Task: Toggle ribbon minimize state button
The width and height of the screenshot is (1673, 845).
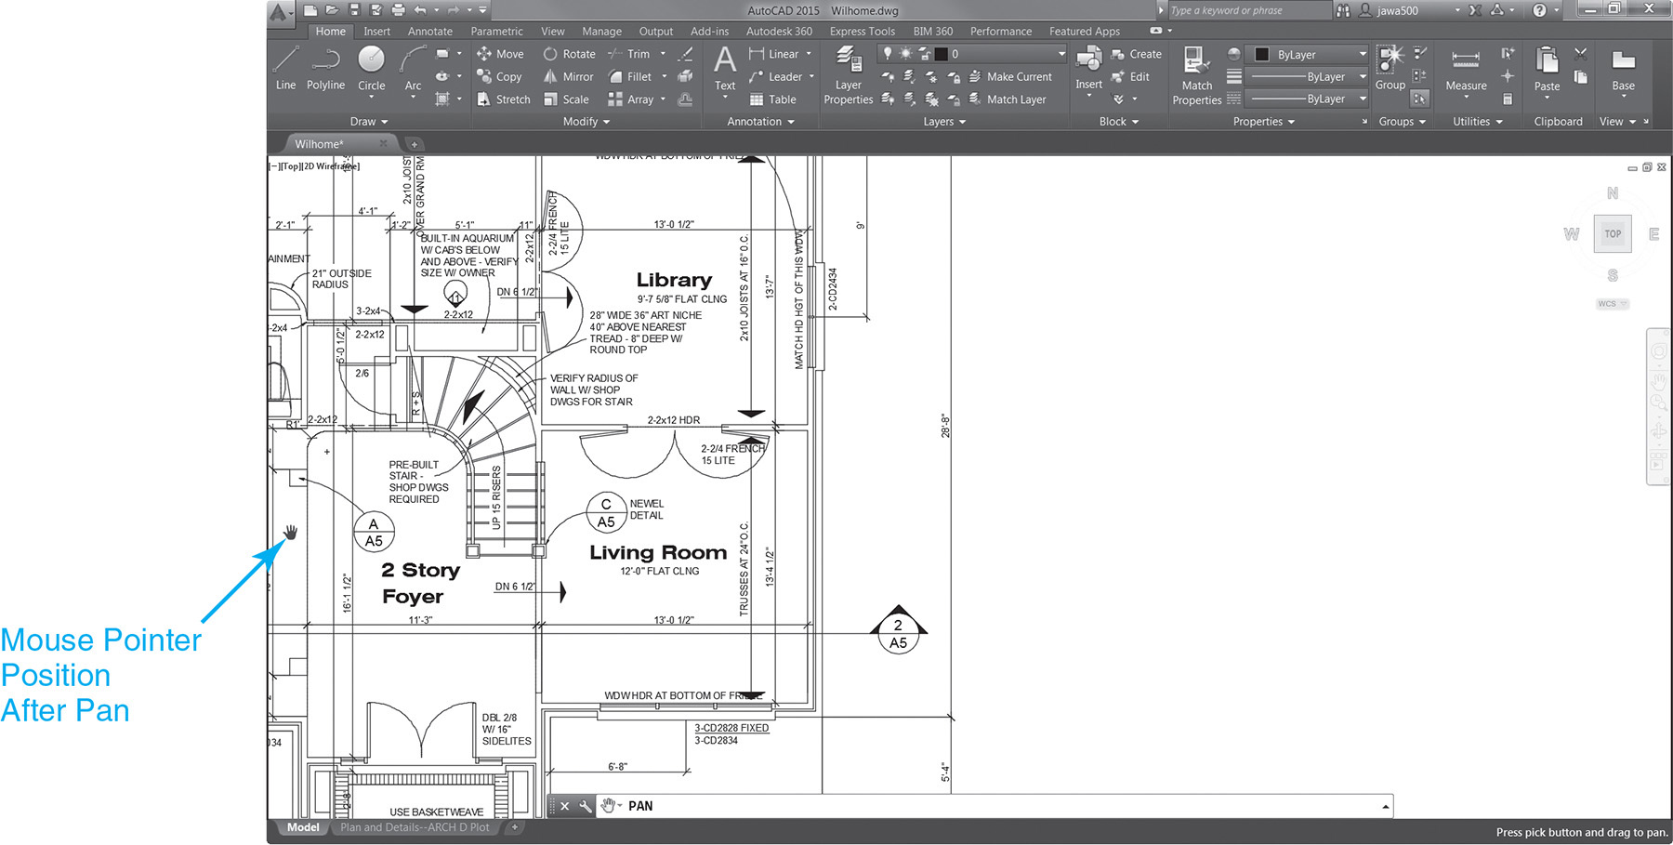Action: 1155,31
